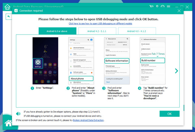Viewport: 195px width, 132px height.
Task: Open the Broken Android Data Extraction link
Action: coord(88,120)
